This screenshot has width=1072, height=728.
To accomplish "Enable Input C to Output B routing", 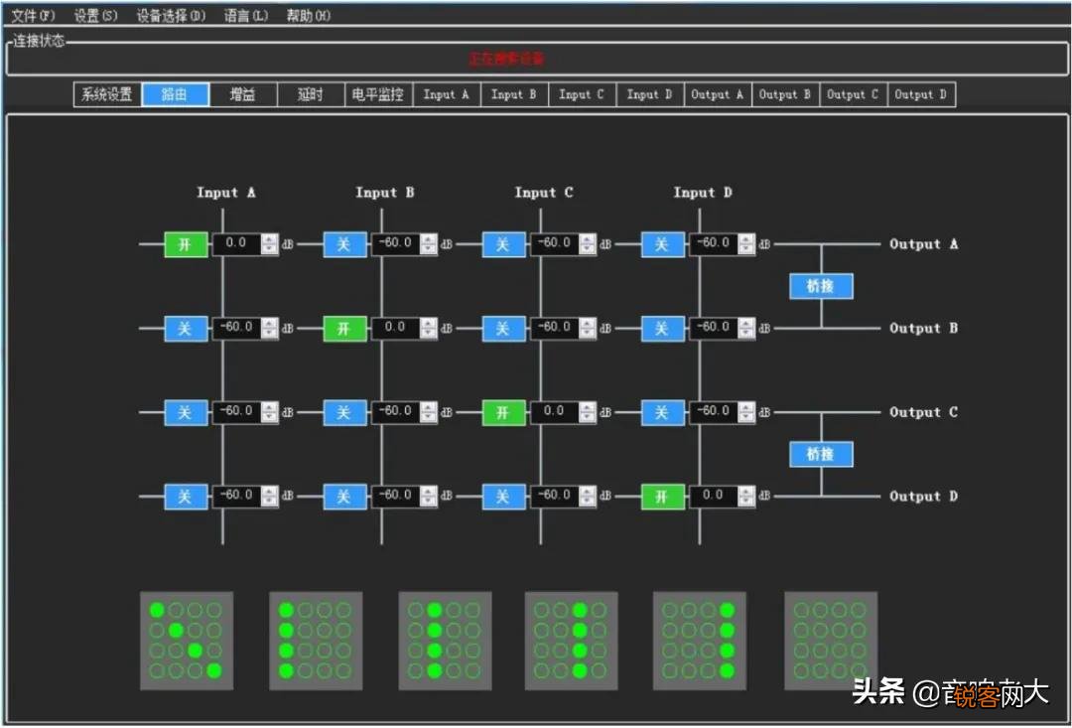I will click(503, 329).
